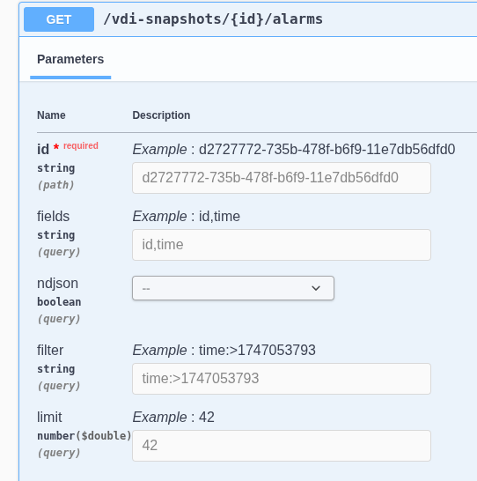Open the ndjson boolean dropdown
Image resolution: width=477 pixels, height=481 pixels.
tap(233, 288)
